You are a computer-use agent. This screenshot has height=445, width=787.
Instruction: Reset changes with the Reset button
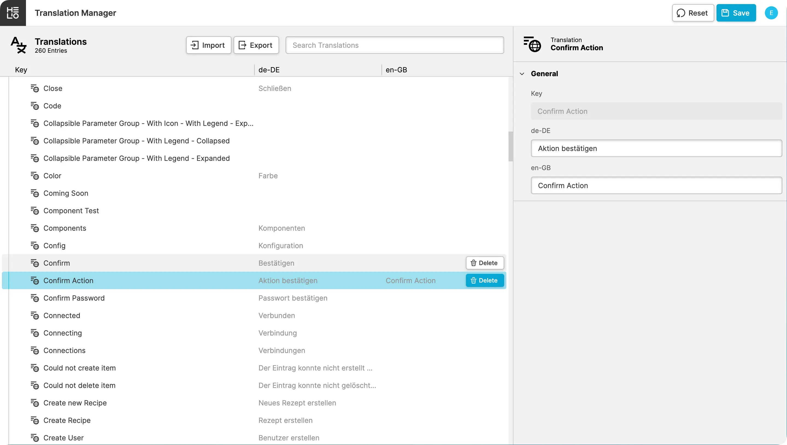click(x=692, y=13)
